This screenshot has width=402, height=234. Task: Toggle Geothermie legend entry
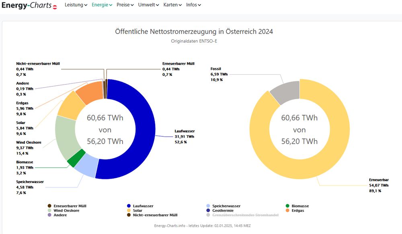[x=220, y=210]
